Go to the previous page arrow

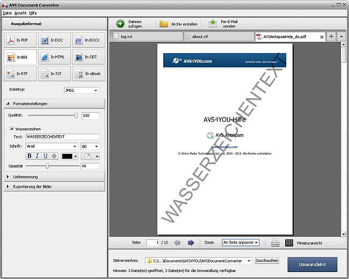pyautogui.click(x=177, y=243)
